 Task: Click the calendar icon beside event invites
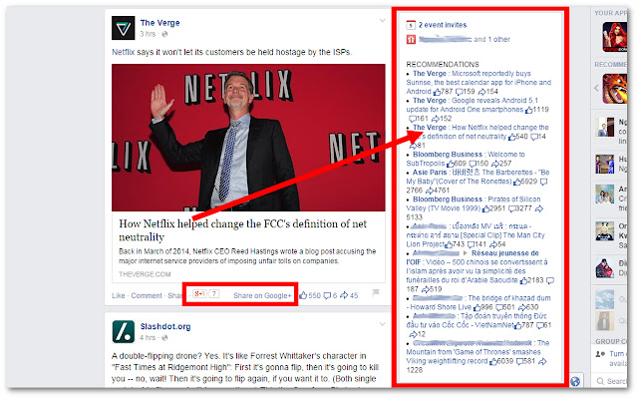[x=411, y=25]
